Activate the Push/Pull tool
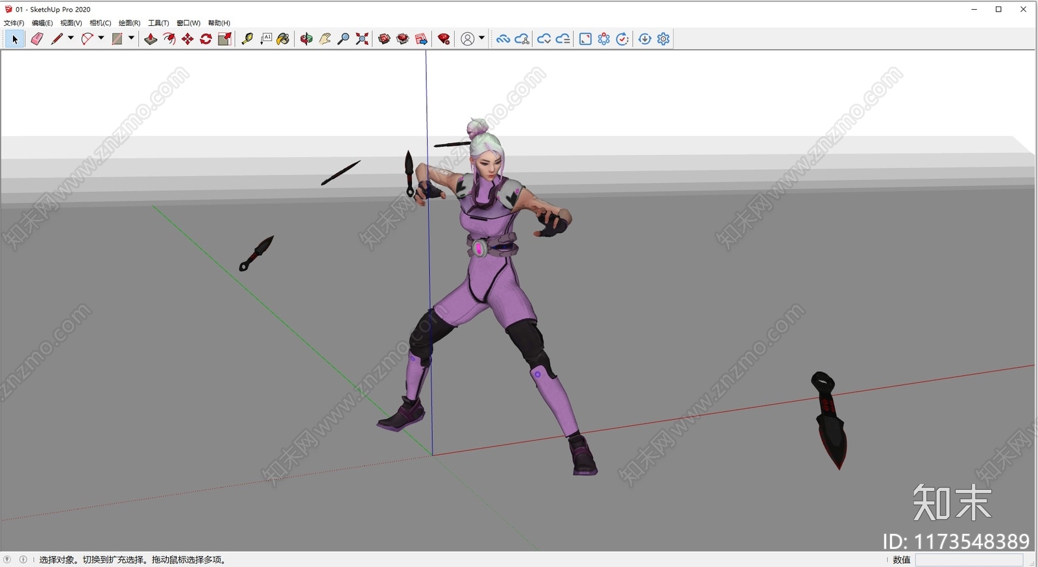The width and height of the screenshot is (1038, 567). (x=151, y=39)
